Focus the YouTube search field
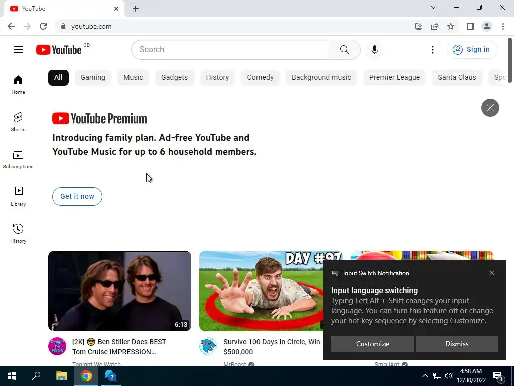Screen dimensions: 514x386 [230, 50]
